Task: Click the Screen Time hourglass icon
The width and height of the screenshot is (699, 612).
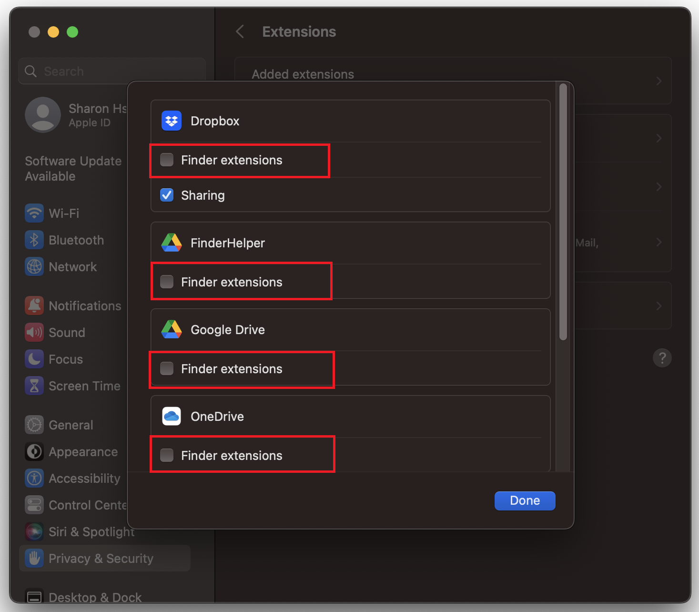Action: click(x=34, y=386)
